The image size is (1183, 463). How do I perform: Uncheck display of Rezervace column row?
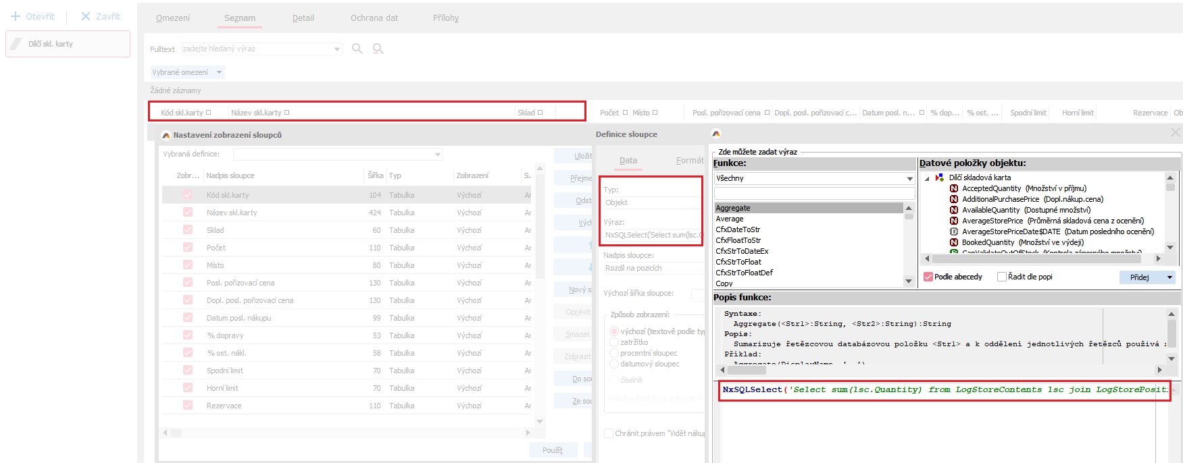click(188, 406)
